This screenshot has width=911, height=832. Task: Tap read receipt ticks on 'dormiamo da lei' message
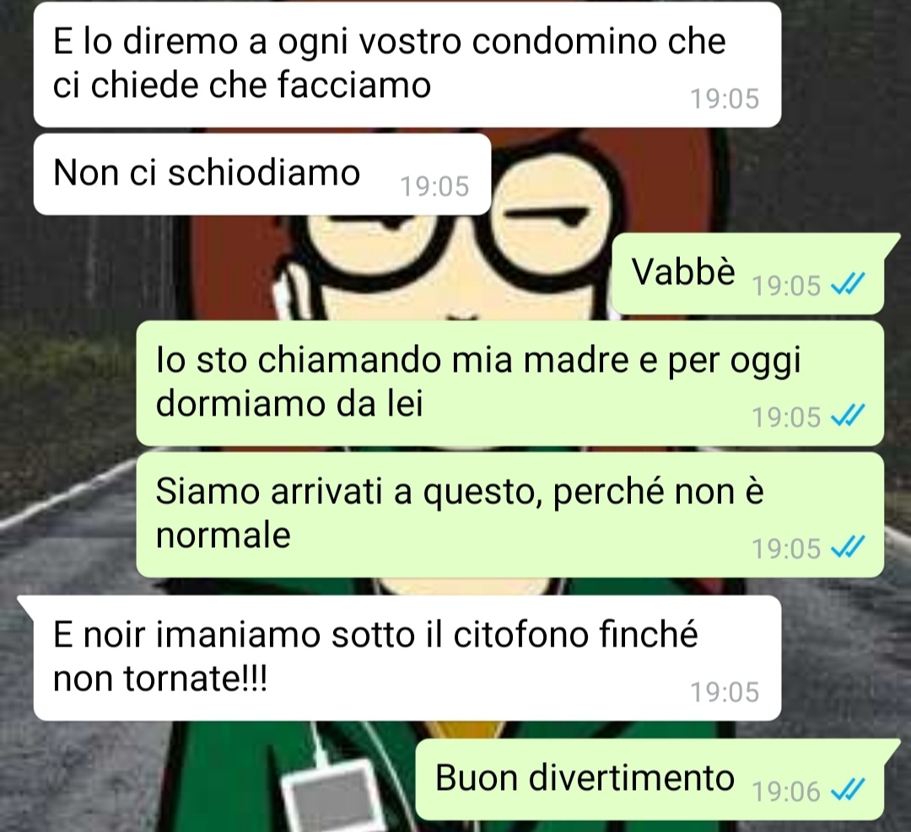click(x=849, y=416)
